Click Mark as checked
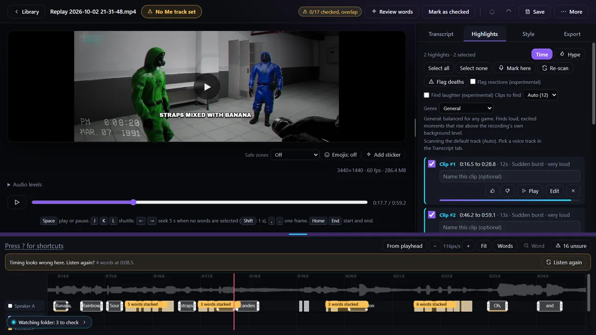The image size is (596, 335). point(449,12)
